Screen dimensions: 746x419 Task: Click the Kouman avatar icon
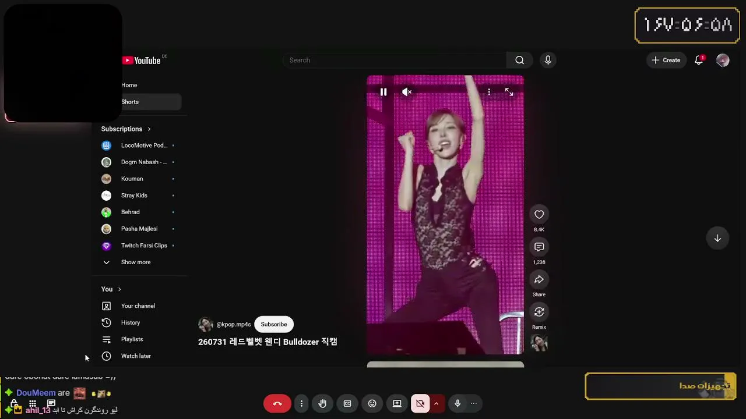pyautogui.click(x=106, y=179)
